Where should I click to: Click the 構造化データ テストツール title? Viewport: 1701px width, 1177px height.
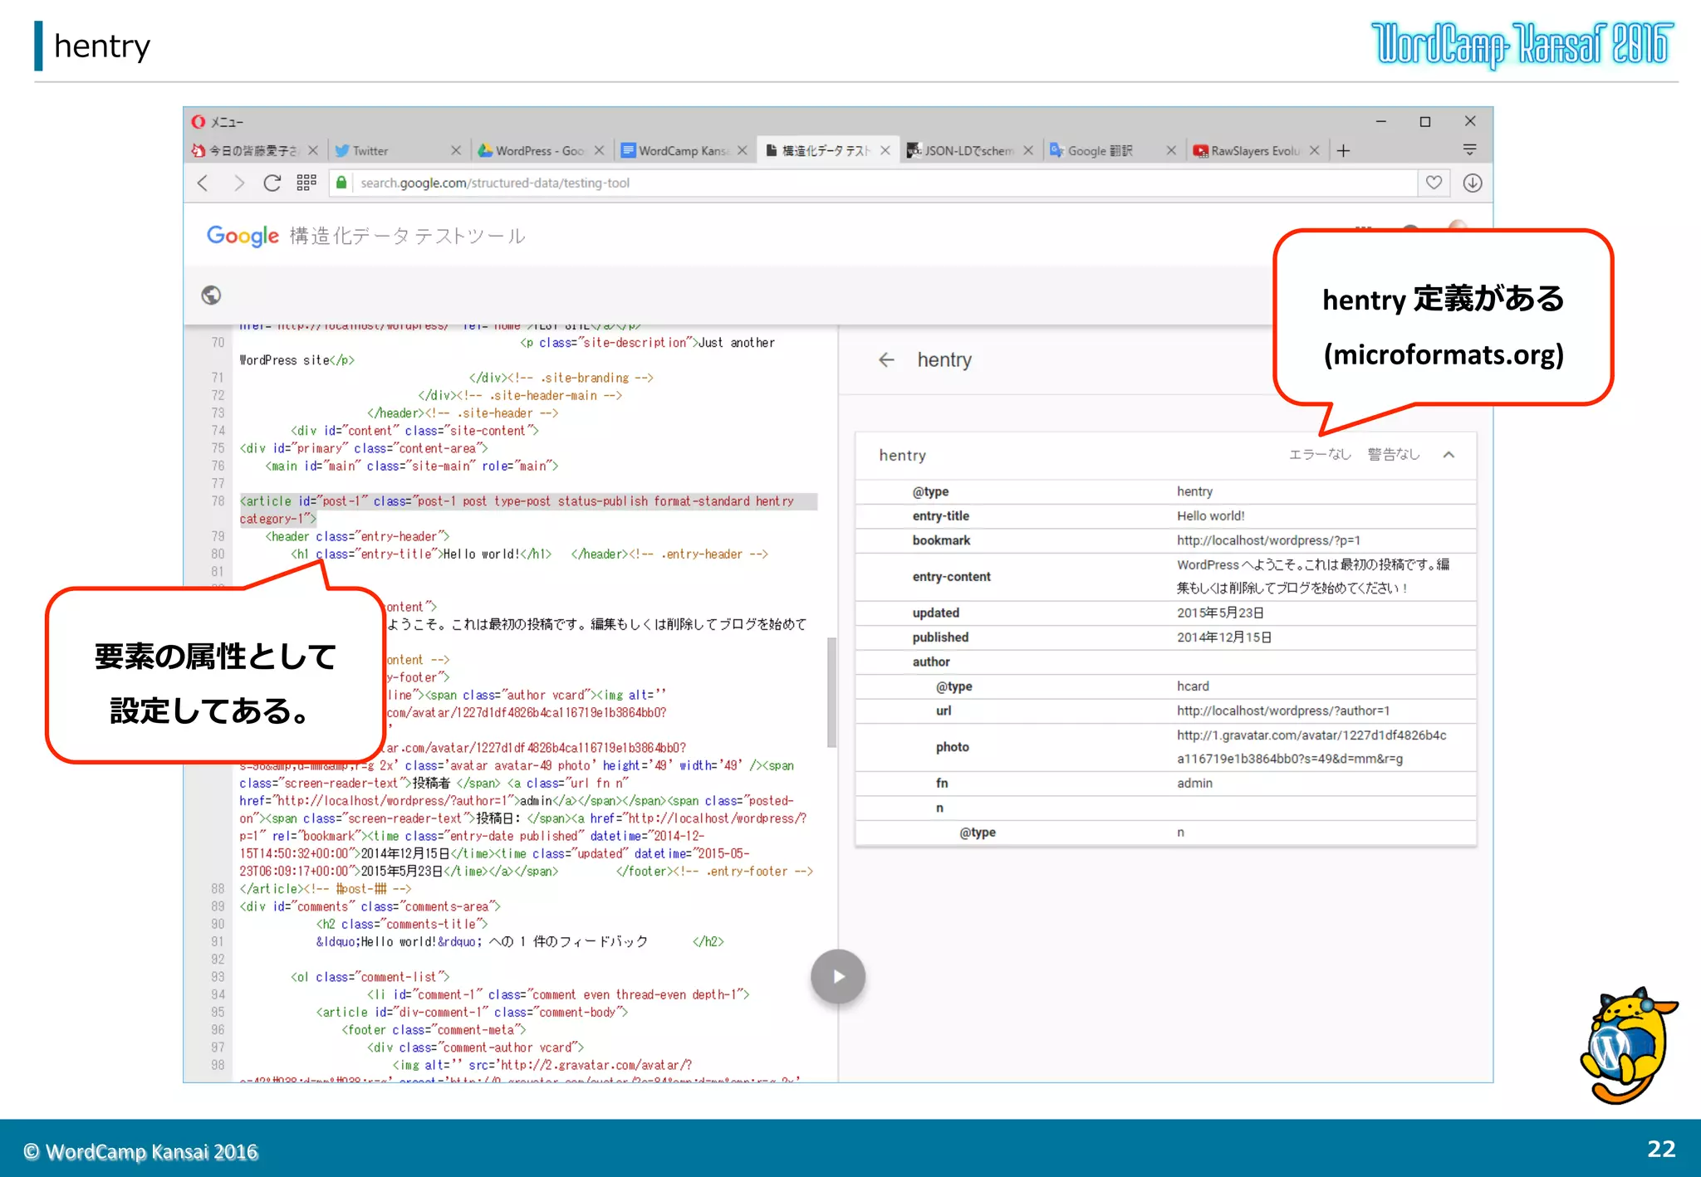tap(408, 236)
